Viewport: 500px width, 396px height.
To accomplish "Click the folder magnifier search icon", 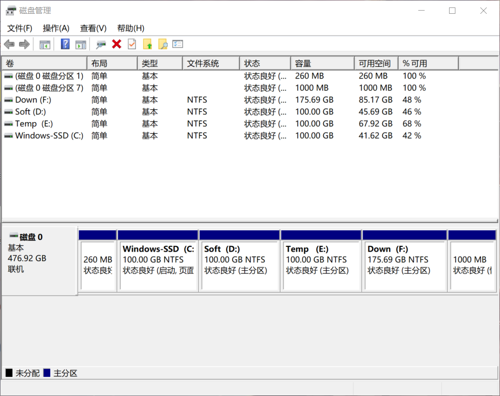I will point(162,44).
